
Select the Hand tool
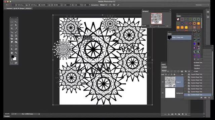[x=12, y=53]
